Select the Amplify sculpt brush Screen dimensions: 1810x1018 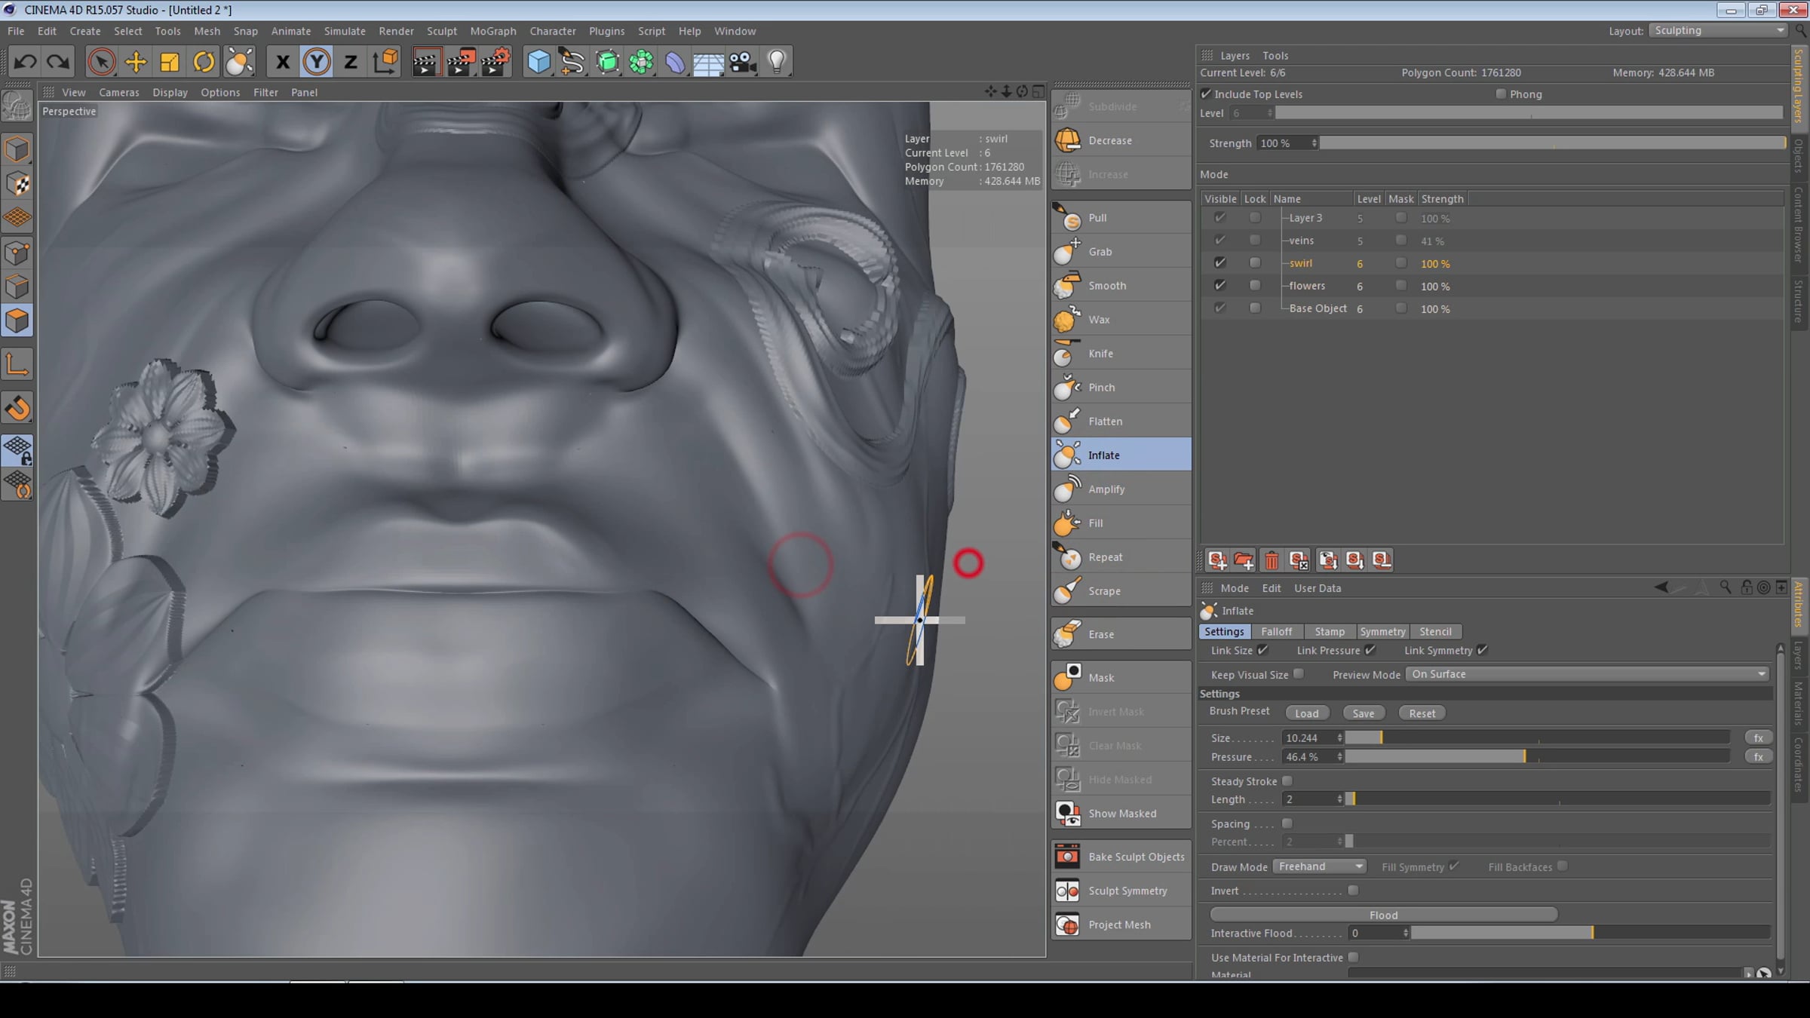tap(1121, 489)
